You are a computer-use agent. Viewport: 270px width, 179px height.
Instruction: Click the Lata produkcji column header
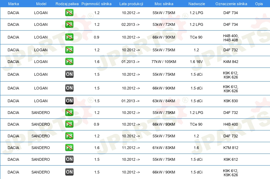pyautogui.click(x=131, y=4)
